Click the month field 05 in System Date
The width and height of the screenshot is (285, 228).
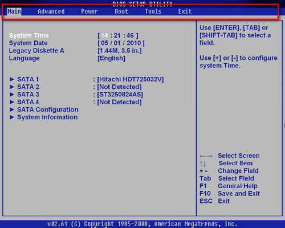pos(104,43)
